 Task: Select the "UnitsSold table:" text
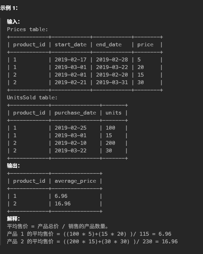(x=32, y=98)
